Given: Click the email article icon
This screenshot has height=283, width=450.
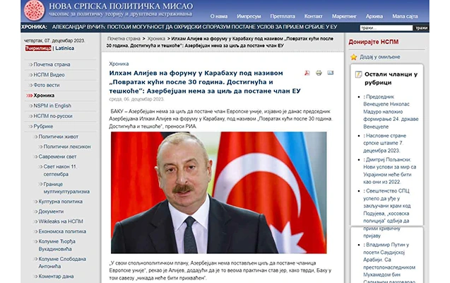Looking at the screenshot, I should click(x=331, y=73).
